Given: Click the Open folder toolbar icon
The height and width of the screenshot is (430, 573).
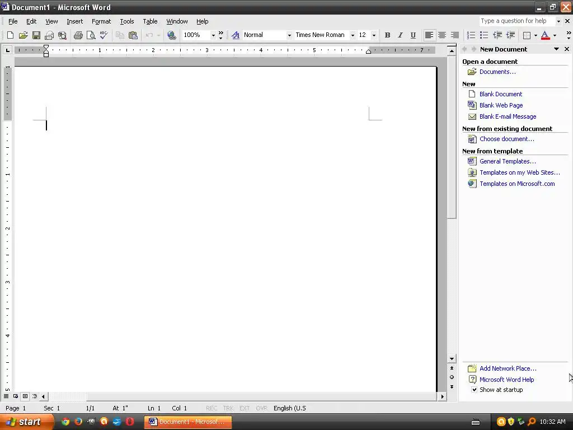Looking at the screenshot, I should (x=23, y=35).
